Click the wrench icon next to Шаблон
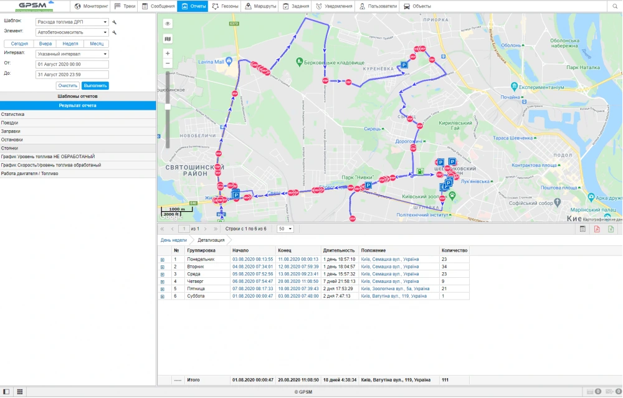 115,22
